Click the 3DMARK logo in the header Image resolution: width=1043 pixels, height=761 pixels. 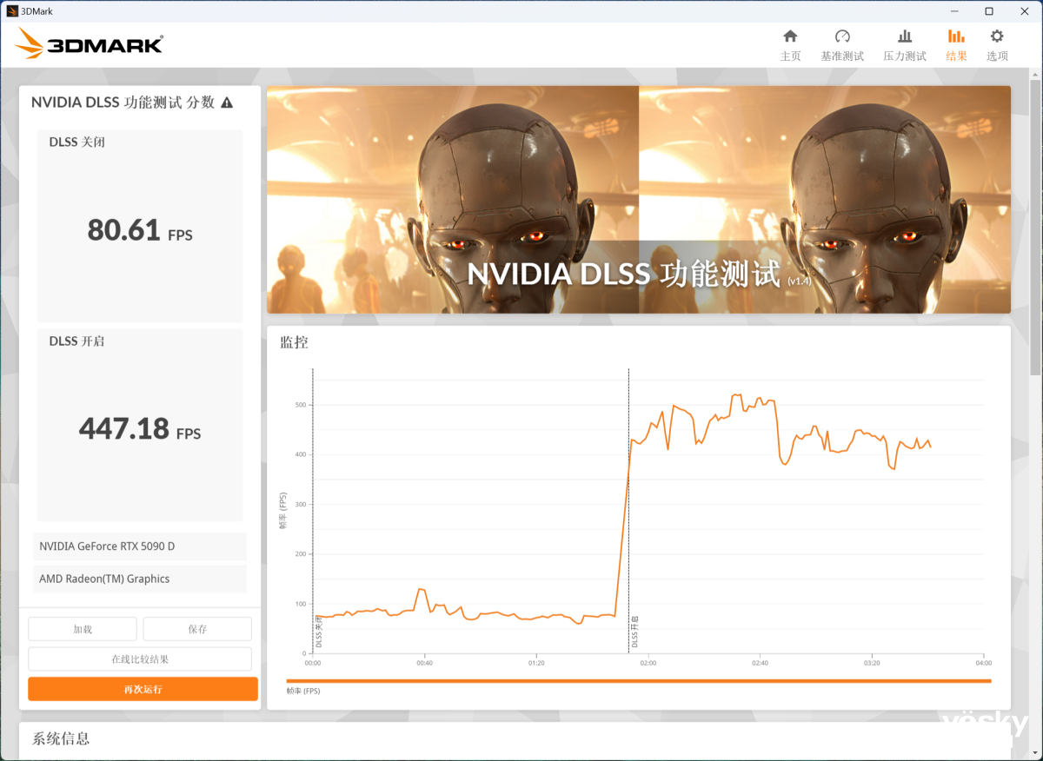pyautogui.click(x=90, y=44)
